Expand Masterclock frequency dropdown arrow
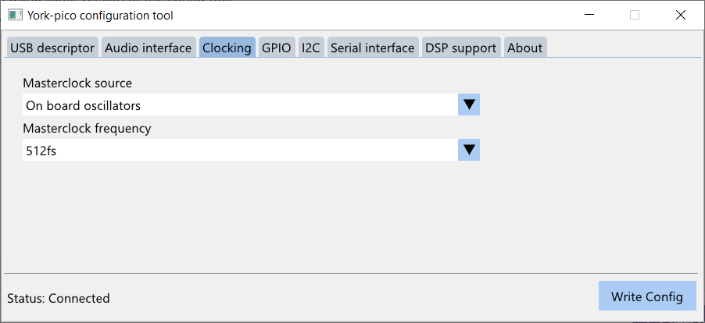705x323 pixels. 469,150
